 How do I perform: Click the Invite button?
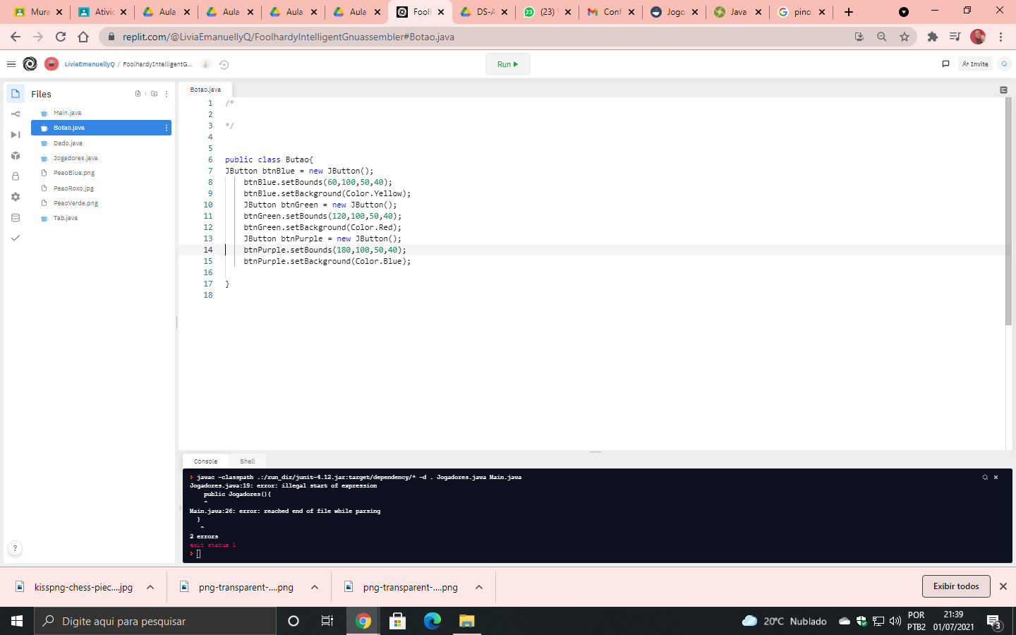pos(975,64)
